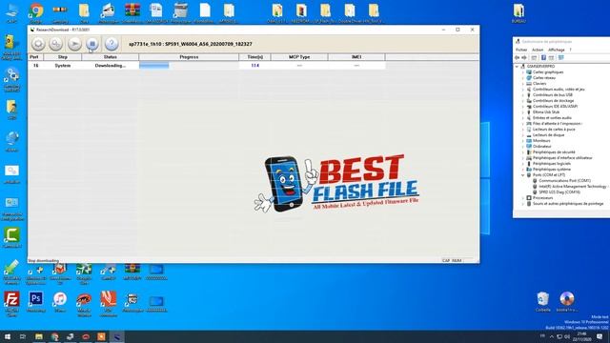Open the iTunes desktop shortcut
This screenshot has height=343, width=610.
[x=60, y=302]
